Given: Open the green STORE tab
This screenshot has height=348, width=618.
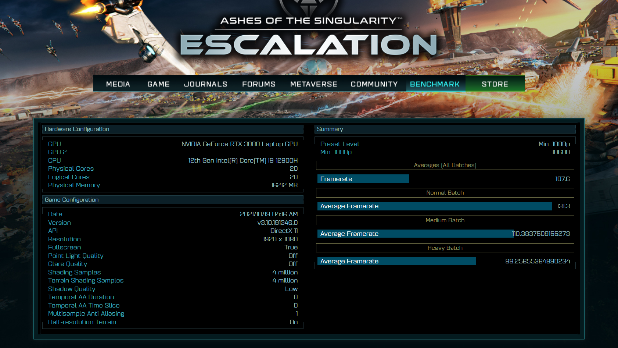Looking at the screenshot, I should (495, 83).
